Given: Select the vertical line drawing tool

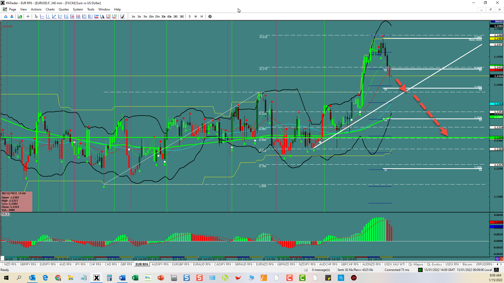Looking at the screenshot, I should click(48, 17).
